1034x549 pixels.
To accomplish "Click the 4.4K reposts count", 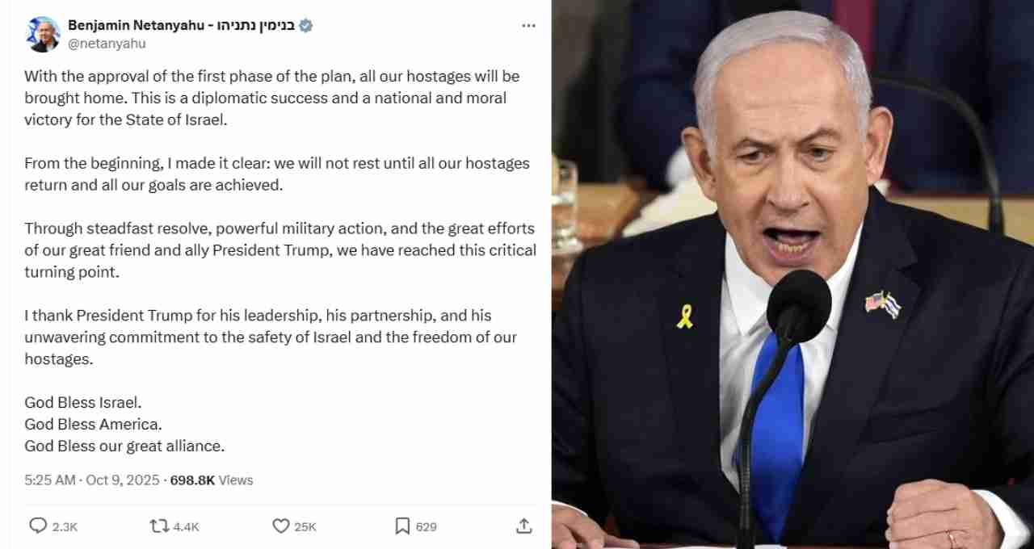I will (x=186, y=526).
